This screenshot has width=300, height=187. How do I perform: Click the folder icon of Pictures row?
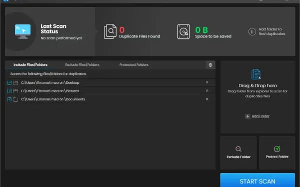click(x=15, y=91)
